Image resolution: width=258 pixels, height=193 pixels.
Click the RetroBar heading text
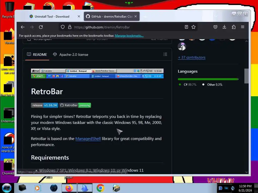[x=47, y=91]
